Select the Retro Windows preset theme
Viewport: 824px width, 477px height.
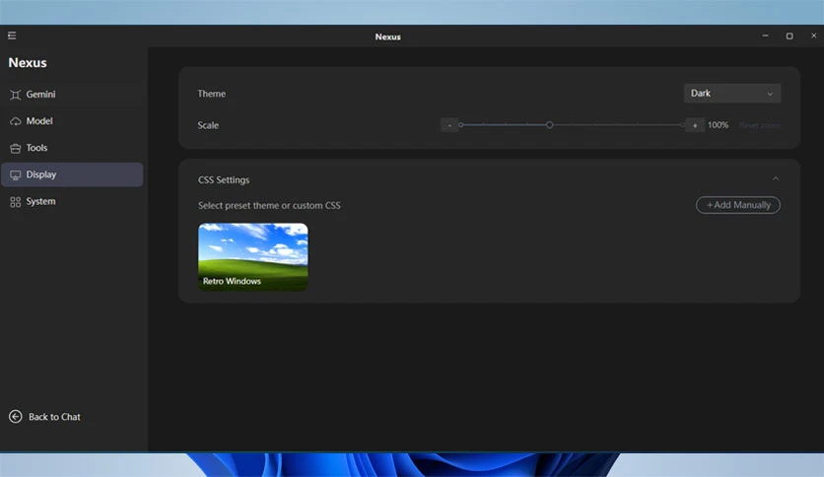252,257
